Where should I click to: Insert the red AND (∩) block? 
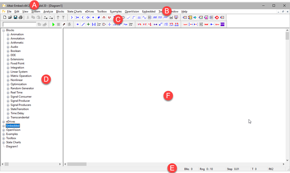click(104, 17)
